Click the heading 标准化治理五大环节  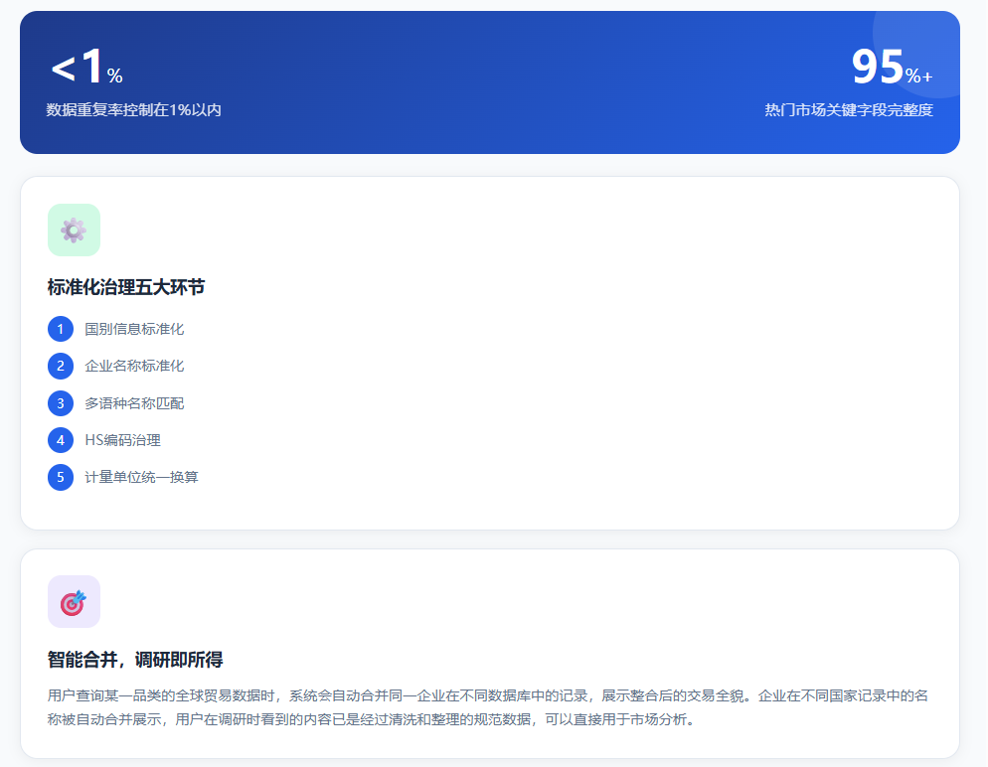click(126, 287)
